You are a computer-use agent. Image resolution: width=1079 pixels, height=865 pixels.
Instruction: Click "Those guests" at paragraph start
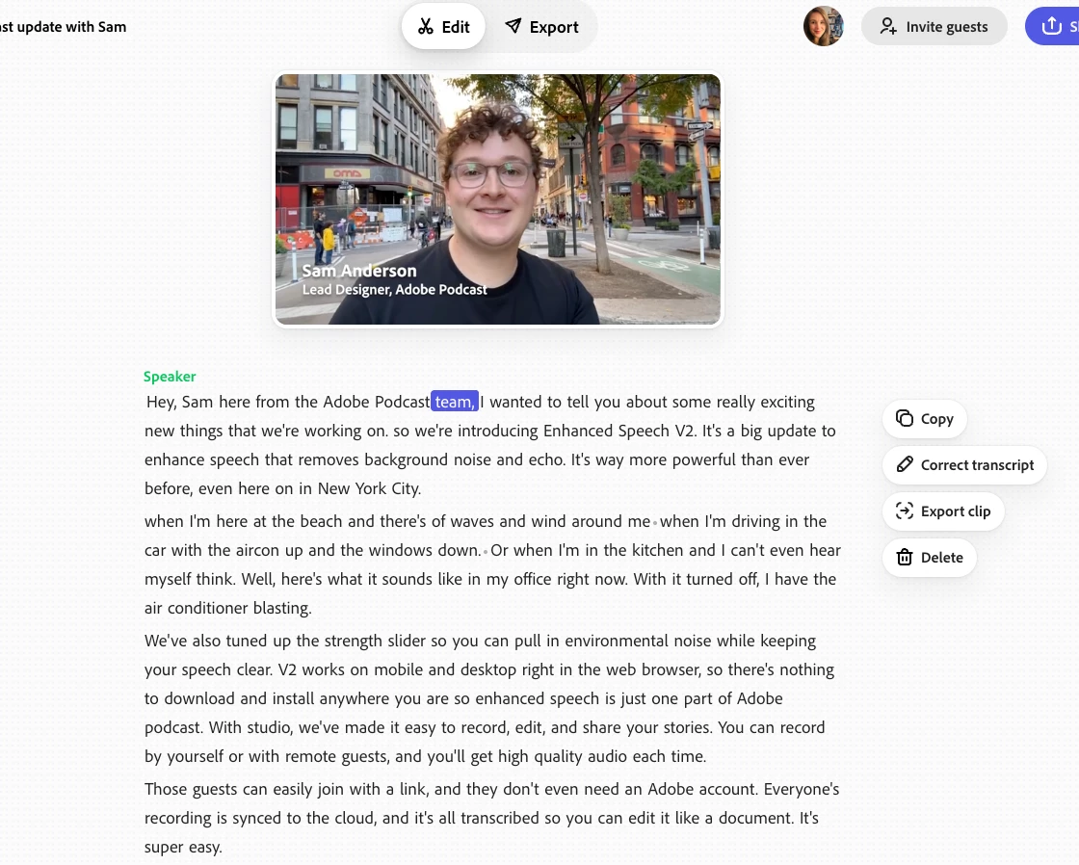pyautogui.click(x=191, y=789)
